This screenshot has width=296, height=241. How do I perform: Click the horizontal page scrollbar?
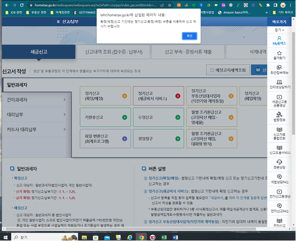131,229
